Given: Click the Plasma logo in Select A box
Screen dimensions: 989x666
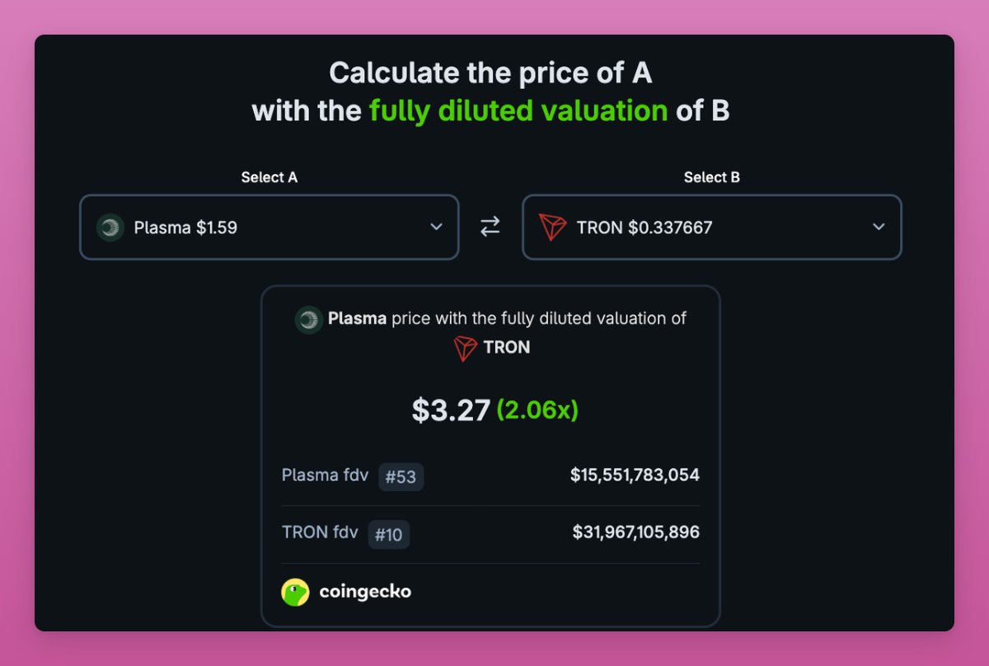Looking at the screenshot, I should tap(110, 227).
